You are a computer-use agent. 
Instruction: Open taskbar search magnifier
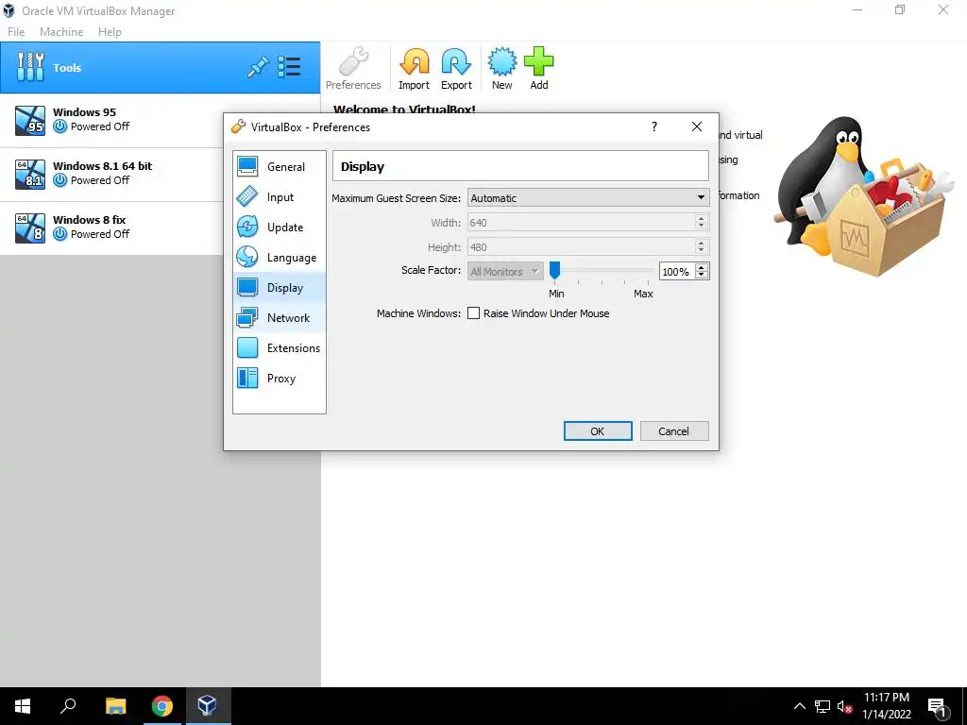point(68,706)
